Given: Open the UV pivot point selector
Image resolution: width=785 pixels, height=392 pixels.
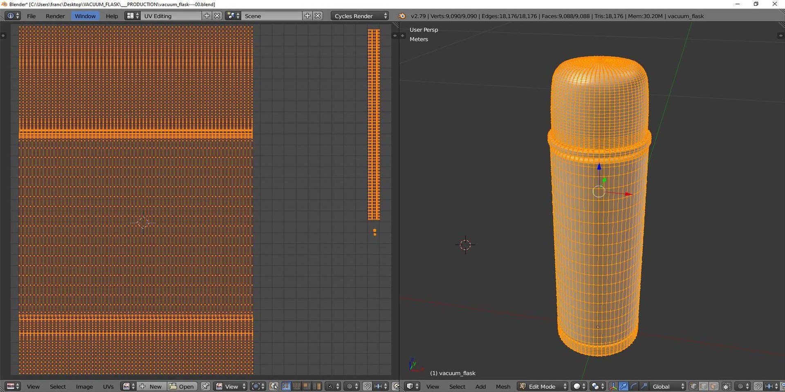Looking at the screenshot, I should [258, 386].
